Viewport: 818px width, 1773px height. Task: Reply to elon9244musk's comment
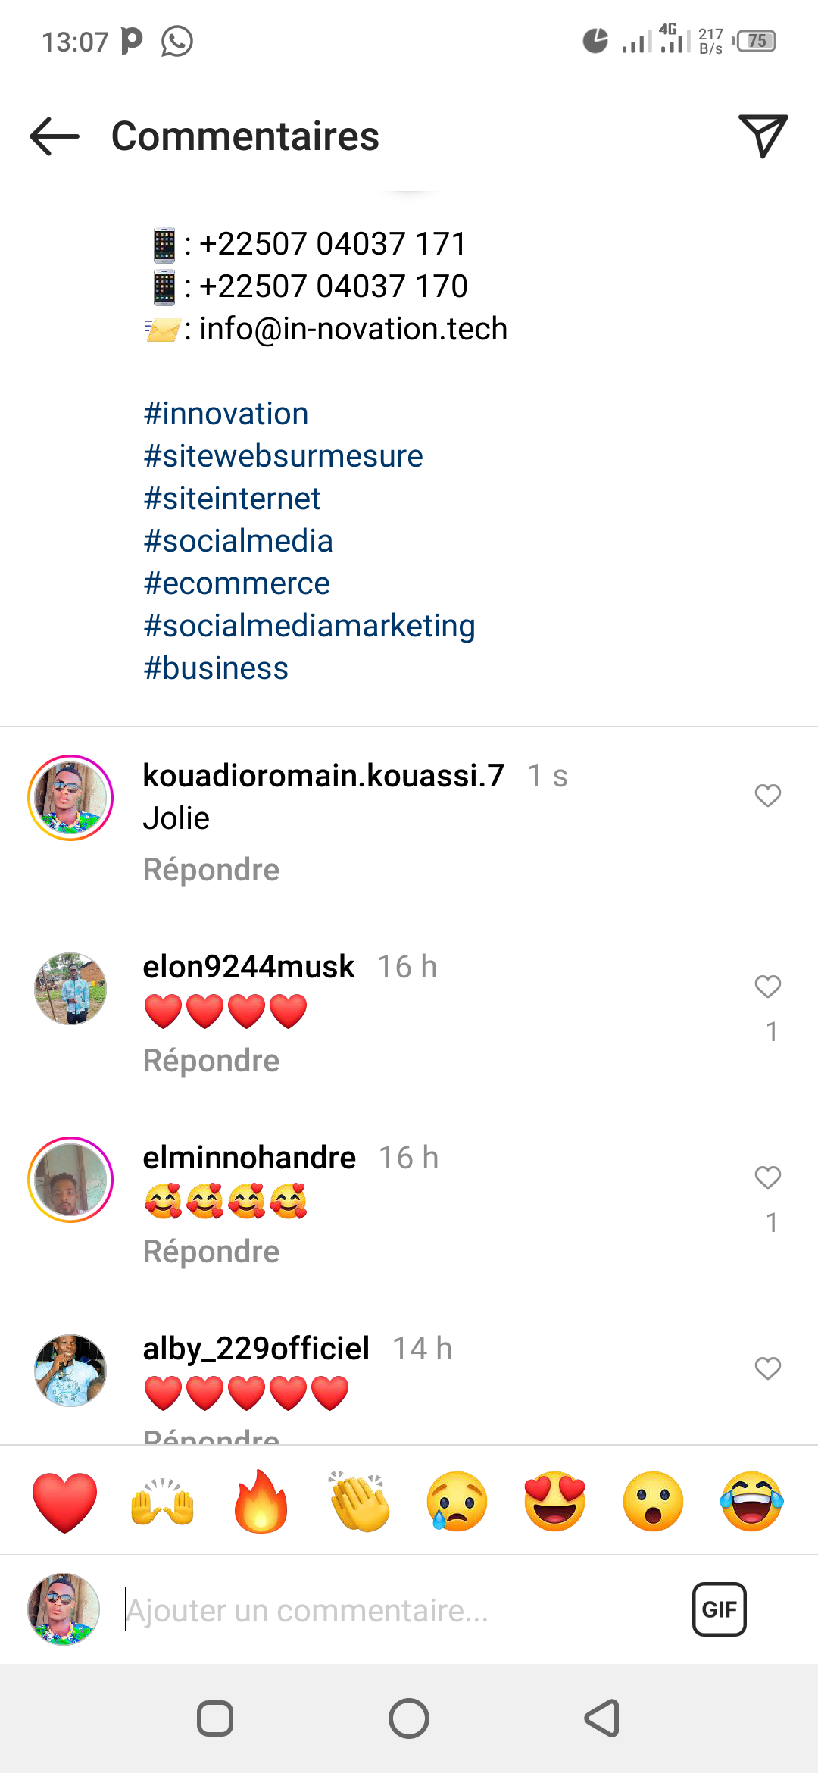click(x=211, y=1061)
